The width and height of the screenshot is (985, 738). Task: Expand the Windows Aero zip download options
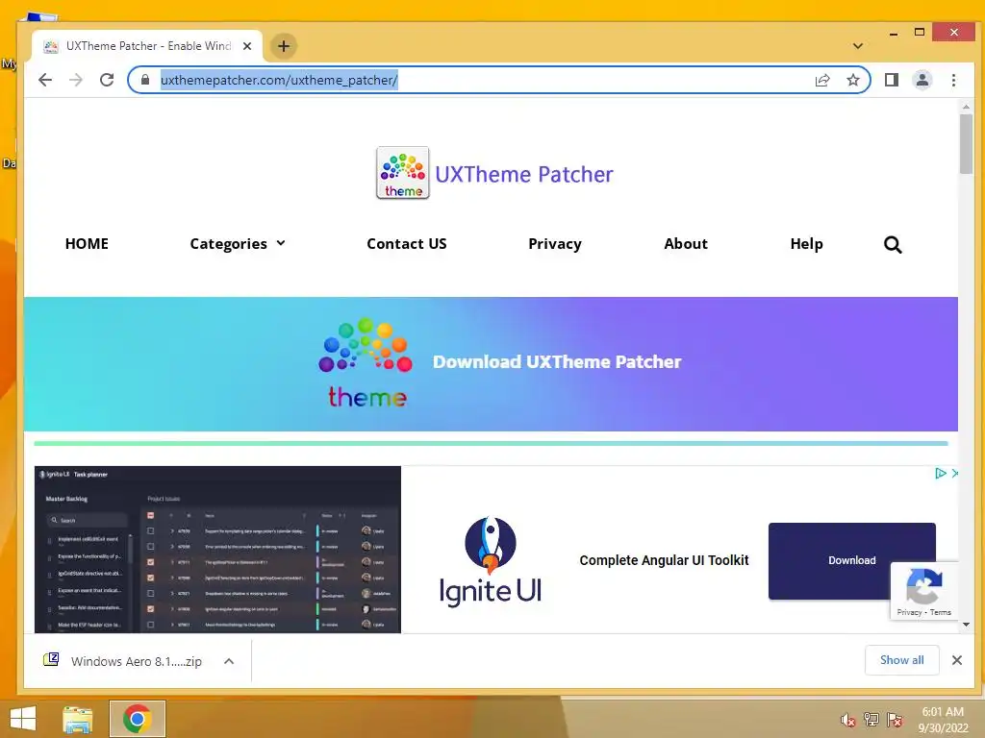229,661
